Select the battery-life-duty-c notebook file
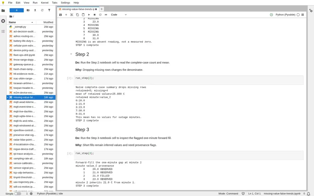The height and width of the screenshot is (196, 314). tap(31, 41)
